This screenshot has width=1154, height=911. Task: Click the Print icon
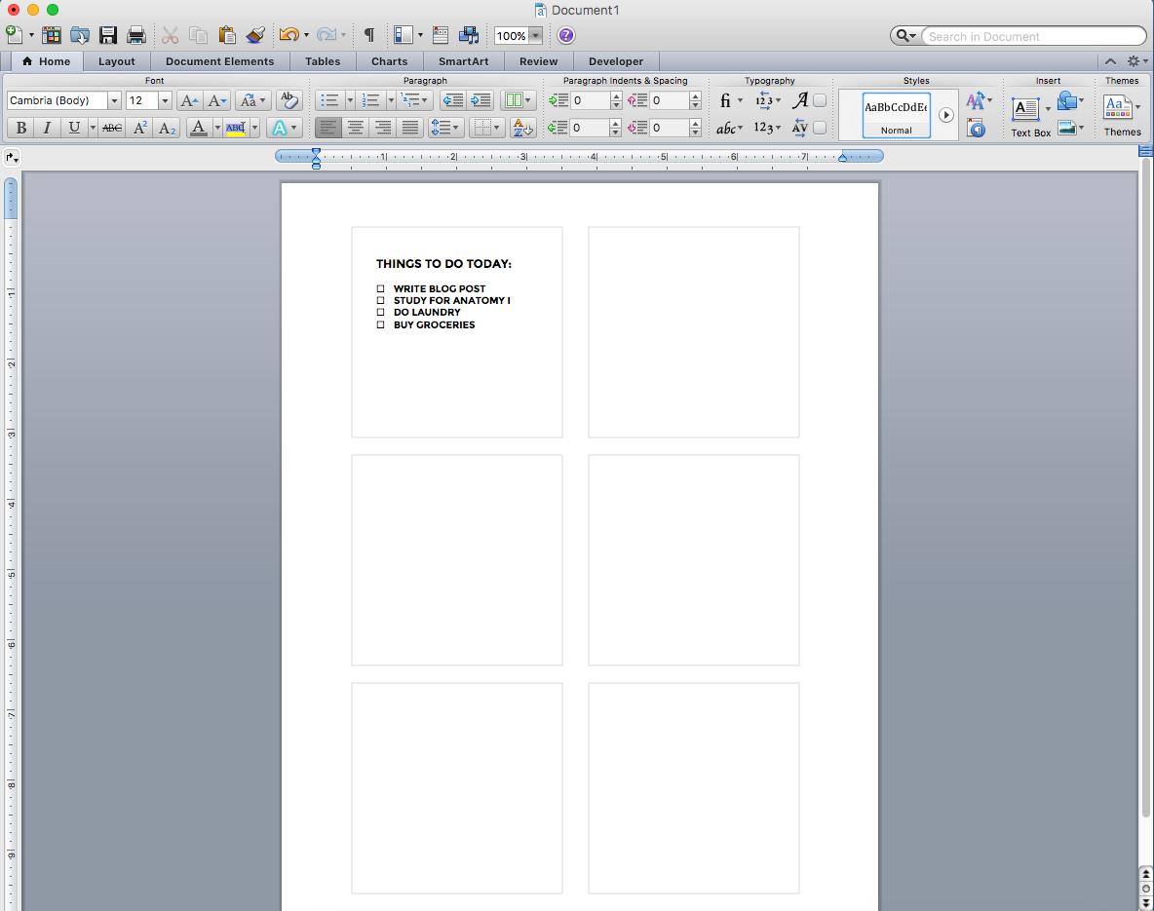(x=136, y=34)
